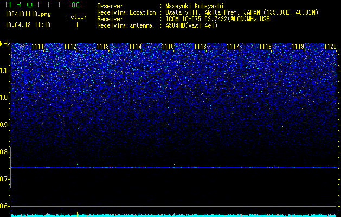Click the meteor count value 1
Screen dimensions: 341x217
click(77, 25)
